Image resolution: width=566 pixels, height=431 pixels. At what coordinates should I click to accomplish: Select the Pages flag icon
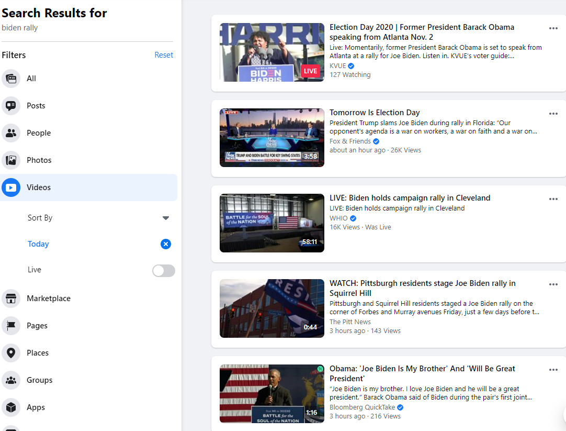coord(10,326)
